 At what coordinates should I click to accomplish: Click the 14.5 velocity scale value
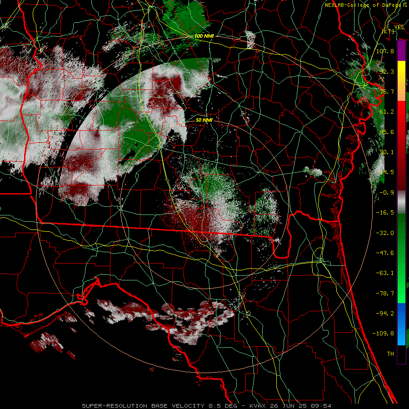point(387,172)
